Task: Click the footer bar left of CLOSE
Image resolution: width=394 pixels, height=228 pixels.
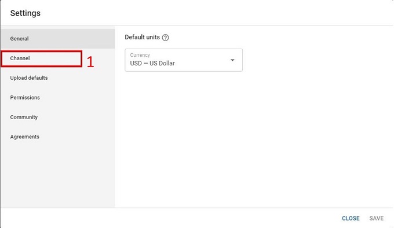Action: coord(171,218)
